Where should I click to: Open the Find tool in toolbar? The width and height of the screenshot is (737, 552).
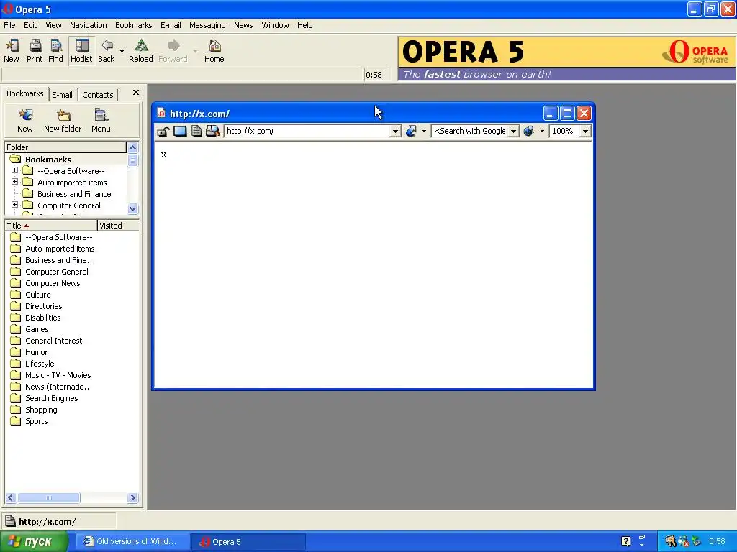[x=55, y=51]
